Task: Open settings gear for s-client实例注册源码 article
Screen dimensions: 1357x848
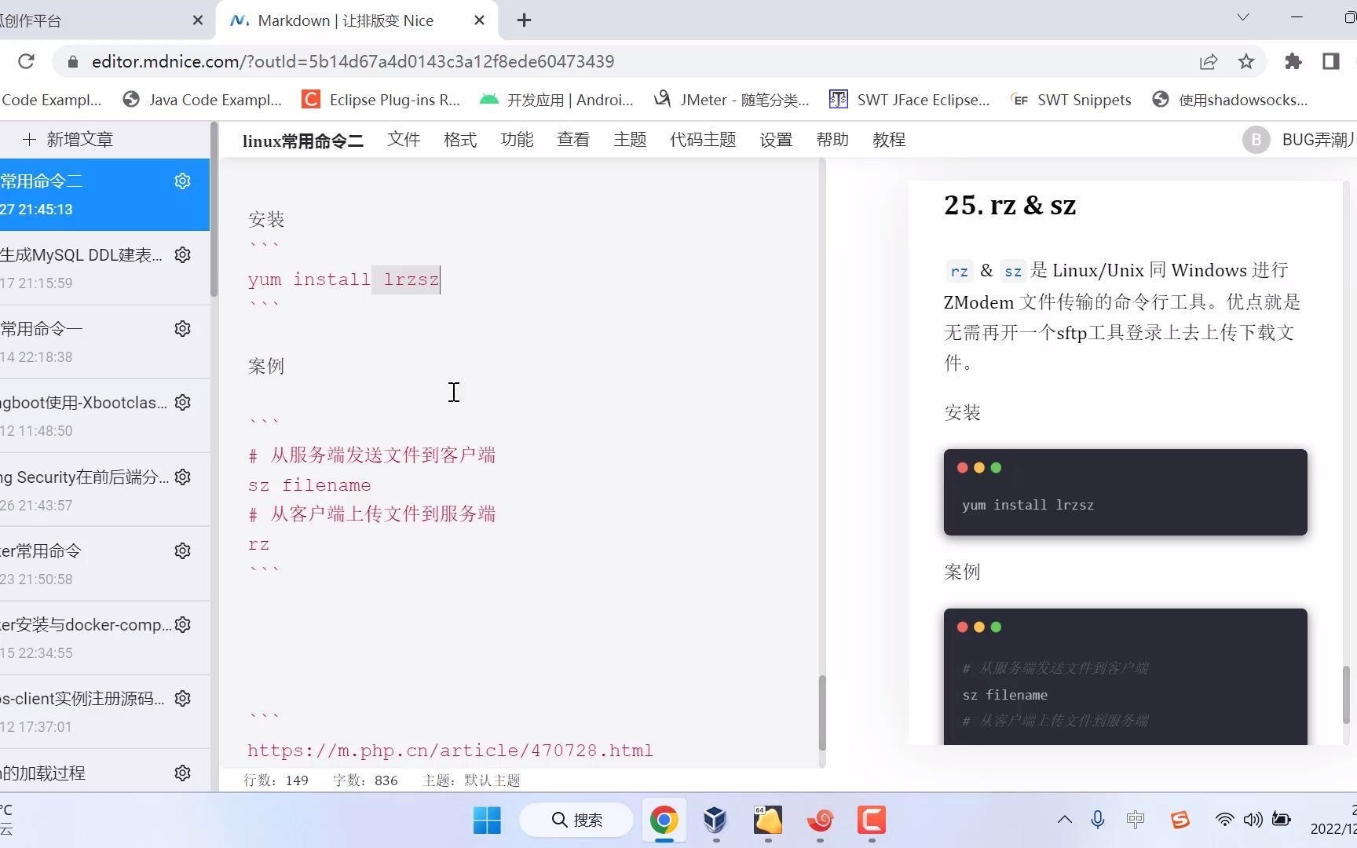Action: click(x=182, y=698)
